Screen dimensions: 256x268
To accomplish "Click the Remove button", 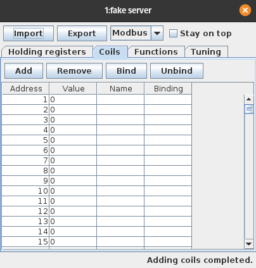I will point(74,70).
